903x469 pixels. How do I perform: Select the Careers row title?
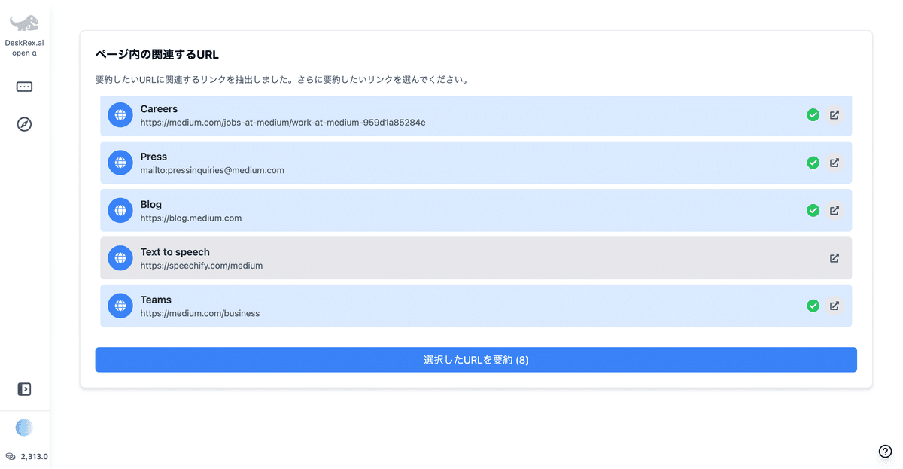159,109
